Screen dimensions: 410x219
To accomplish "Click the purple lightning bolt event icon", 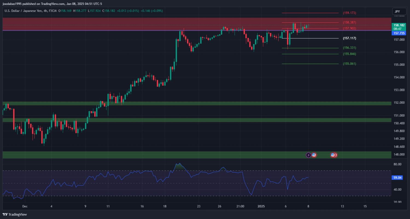I will pos(308,155).
